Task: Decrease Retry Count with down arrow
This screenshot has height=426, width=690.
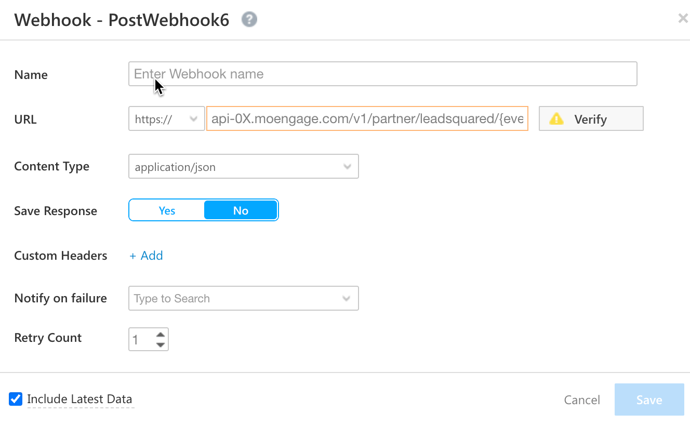Action: 161,344
